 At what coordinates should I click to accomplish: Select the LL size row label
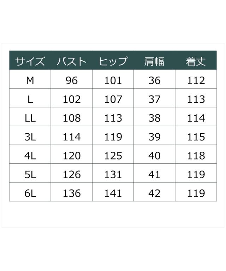(30, 118)
